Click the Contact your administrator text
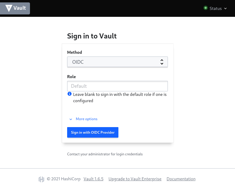The image size is (235, 183). (x=105, y=154)
